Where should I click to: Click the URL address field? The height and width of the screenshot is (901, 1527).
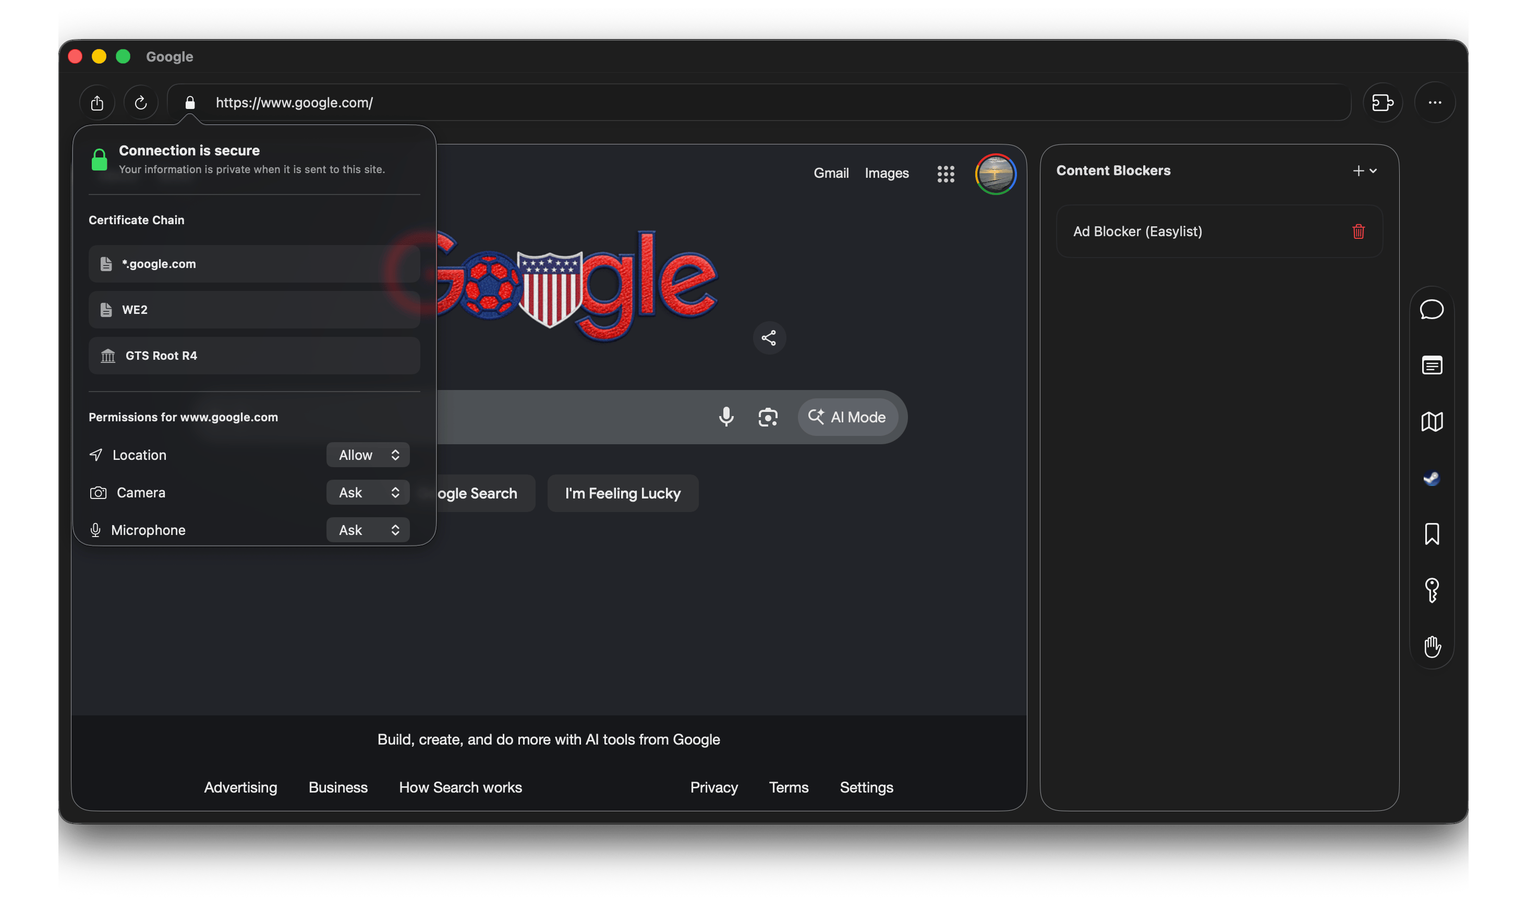[759, 103]
